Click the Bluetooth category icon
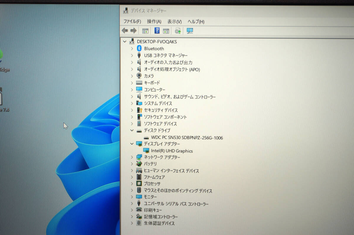 click(x=139, y=48)
